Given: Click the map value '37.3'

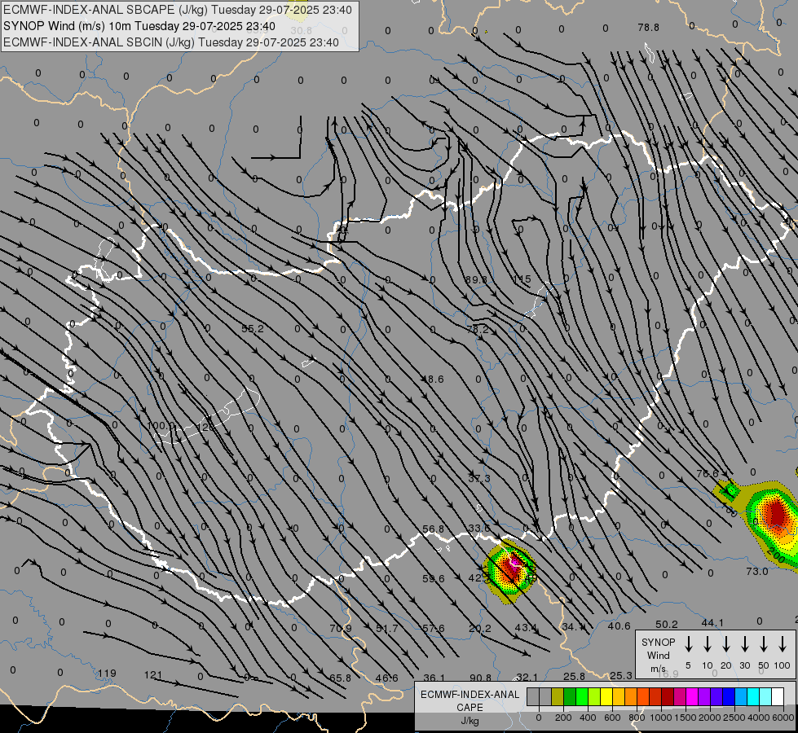Looking at the screenshot, I should pos(479,478).
